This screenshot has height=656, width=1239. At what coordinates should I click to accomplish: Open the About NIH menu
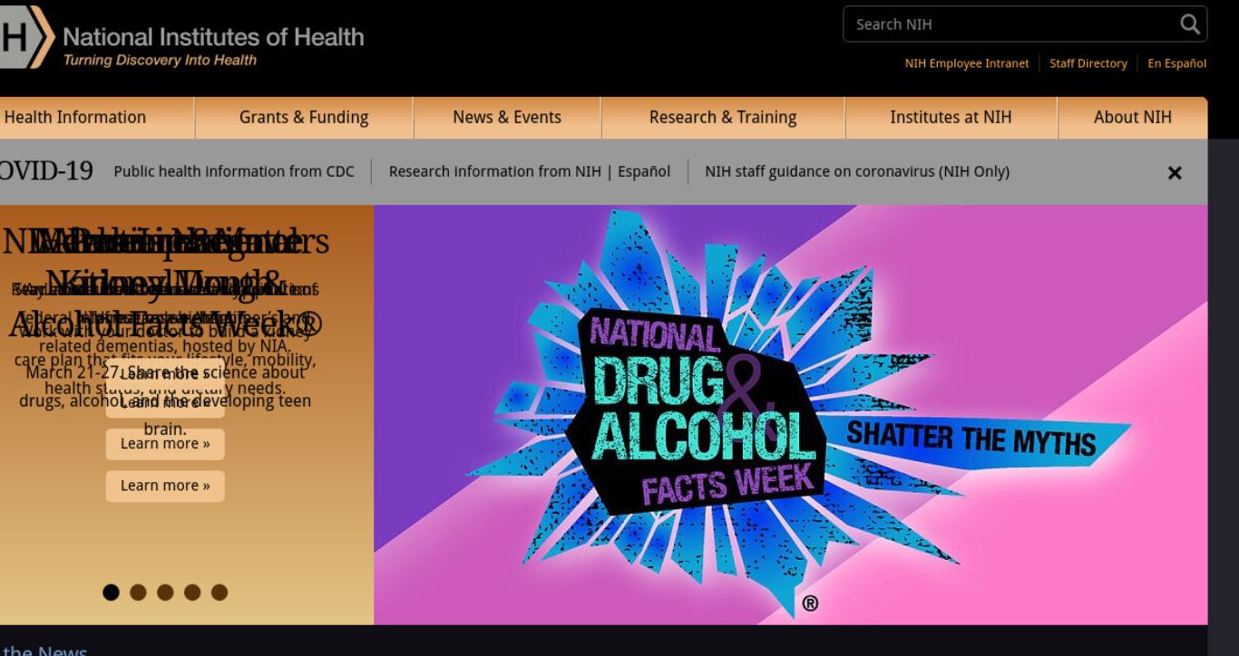tap(1133, 118)
